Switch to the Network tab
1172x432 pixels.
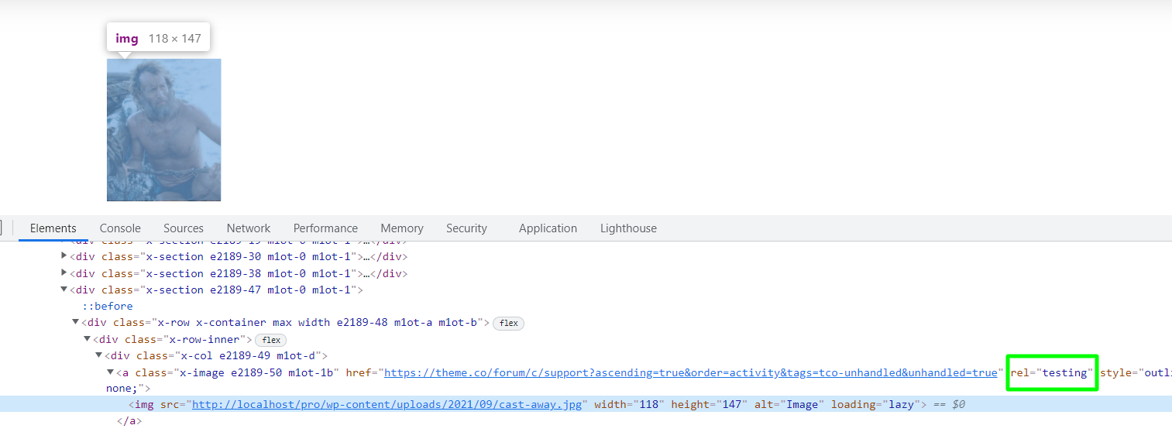(249, 228)
